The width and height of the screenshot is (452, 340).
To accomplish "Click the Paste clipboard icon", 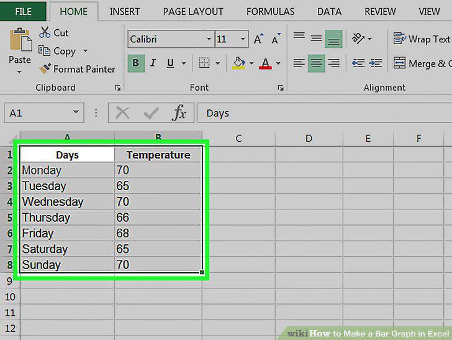I will point(20,40).
